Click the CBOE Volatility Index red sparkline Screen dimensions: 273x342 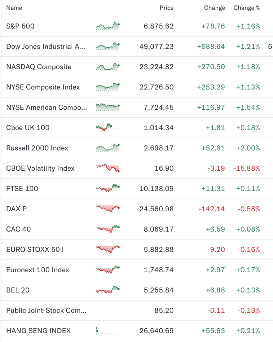coord(107,168)
